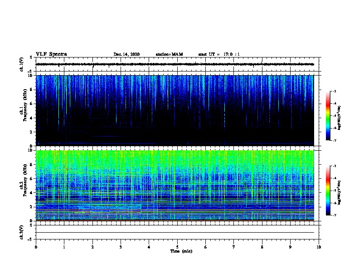Viewport: 359px width, 277px height.
Task: Click the "3" tick on the time axis
Action: point(121,247)
